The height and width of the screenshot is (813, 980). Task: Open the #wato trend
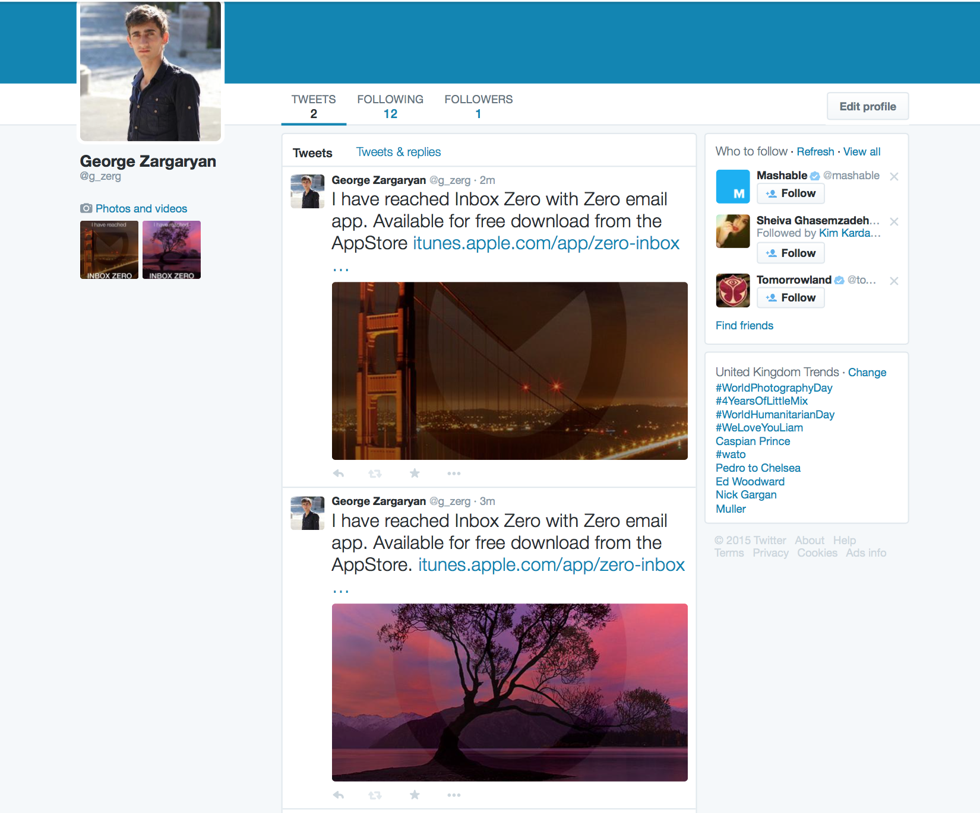[x=731, y=454]
